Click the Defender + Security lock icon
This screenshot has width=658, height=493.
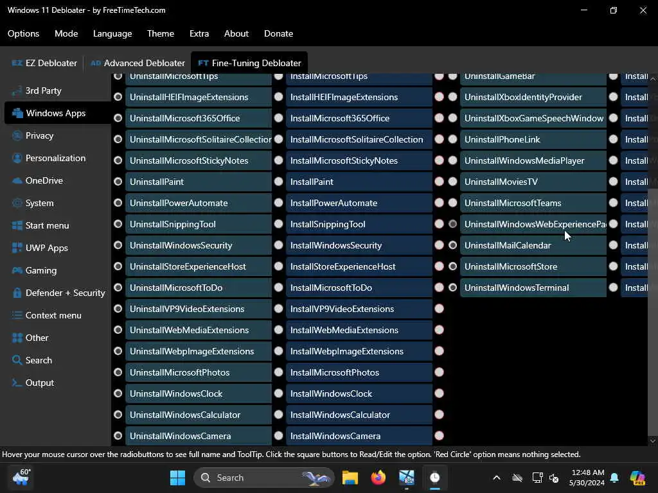(x=17, y=293)
